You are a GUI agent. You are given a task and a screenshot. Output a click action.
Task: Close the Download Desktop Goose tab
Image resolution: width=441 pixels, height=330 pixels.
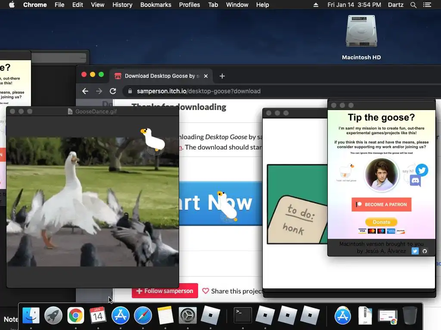click(x=206, y=76)
